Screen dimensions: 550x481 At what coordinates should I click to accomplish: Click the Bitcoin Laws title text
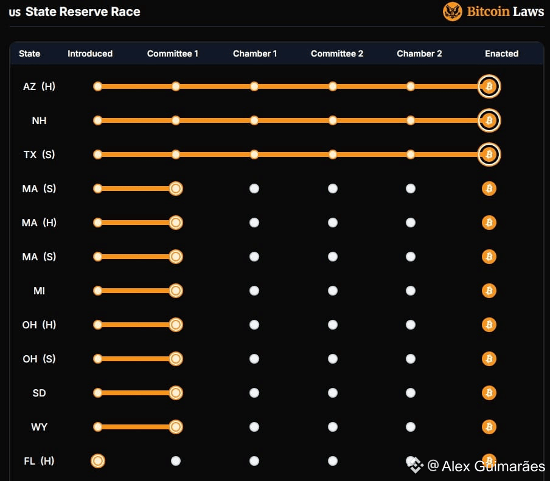(x=505, y=12)
